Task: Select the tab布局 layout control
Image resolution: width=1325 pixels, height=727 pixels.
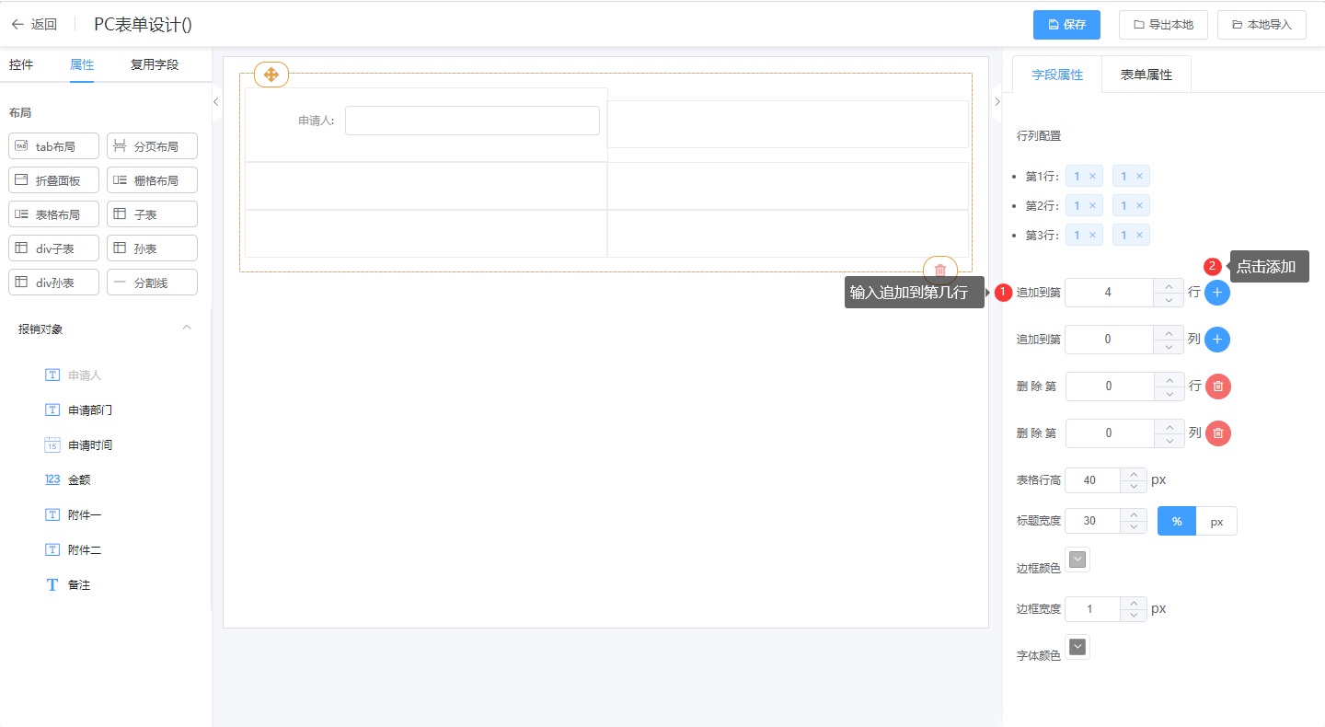Action: (54, 146)
